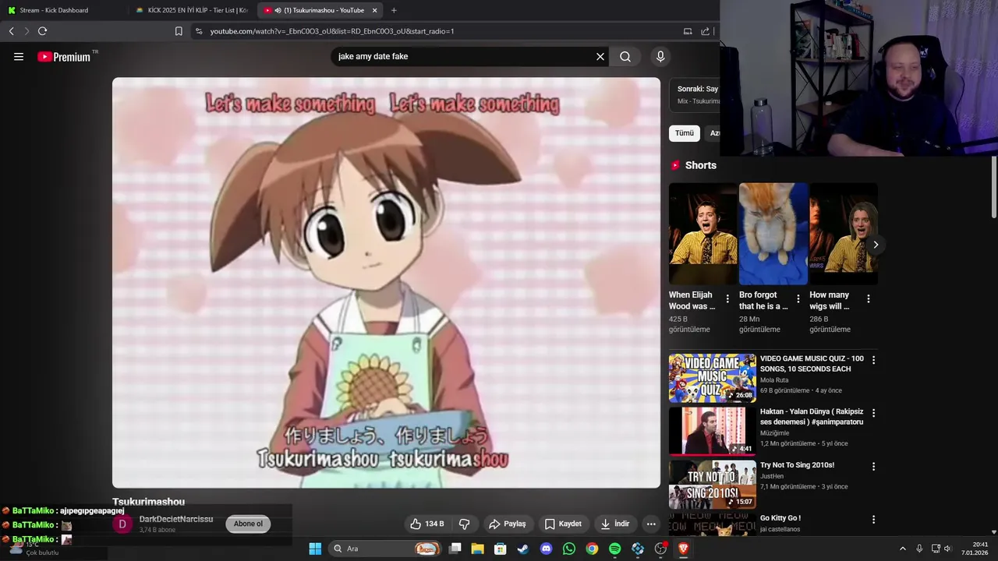The image size is (998, 561).
Task: Click the Abone ol subscribe button
Action: click(248, 524)
